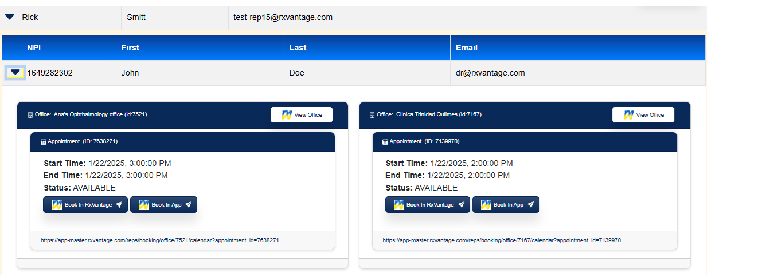Collapse the John Doe row arrow

click(15, 73)
